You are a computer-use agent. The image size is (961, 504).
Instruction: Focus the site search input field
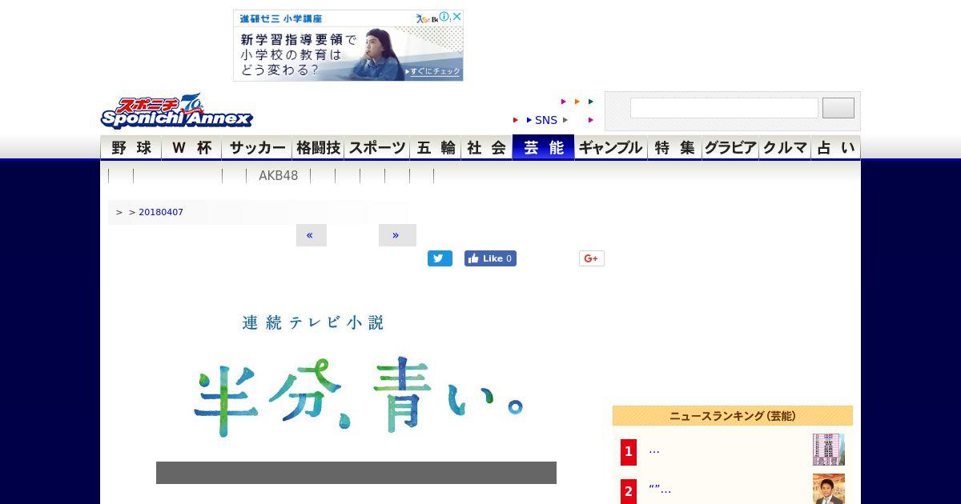click(x=724, y=108)
